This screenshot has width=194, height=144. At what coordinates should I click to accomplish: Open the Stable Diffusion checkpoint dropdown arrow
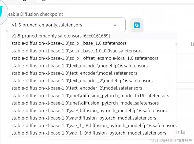coord(115,25)
